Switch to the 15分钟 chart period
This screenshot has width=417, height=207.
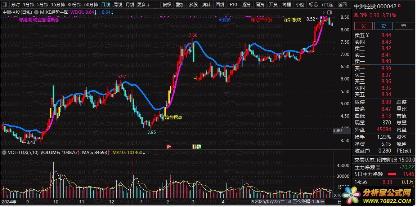(x=58, y=5)
